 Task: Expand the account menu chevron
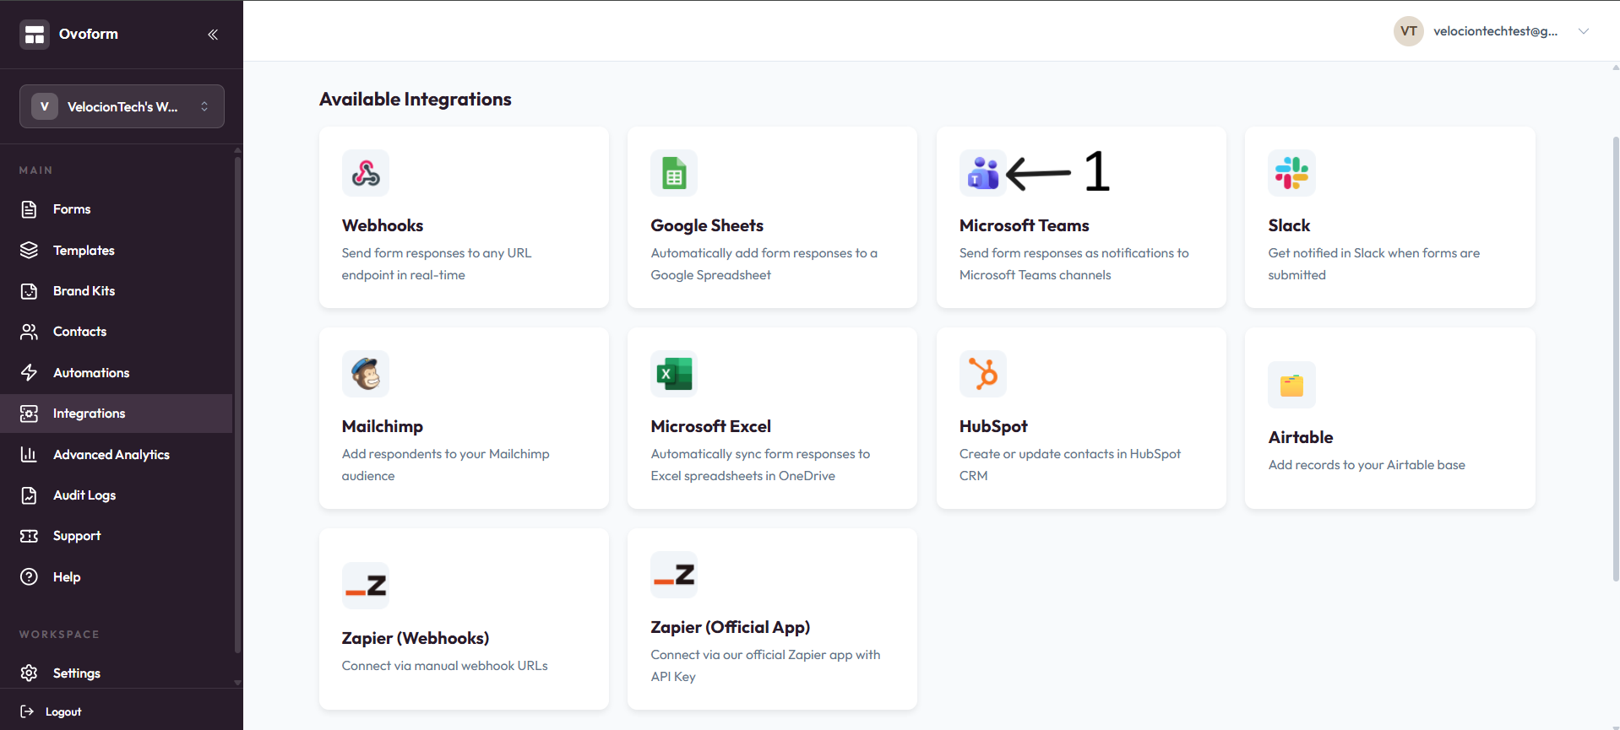click(x=1584, y=31)
